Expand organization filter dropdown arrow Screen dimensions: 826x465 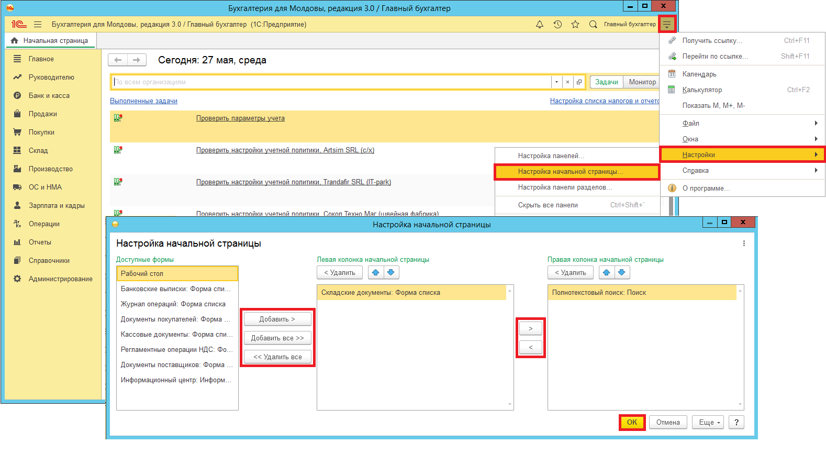(x=556, y=82)
